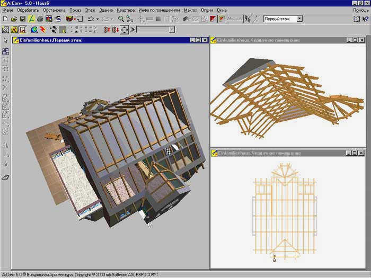Choose the arrow selection tool in sidebar
This screenshot has width=371, height=278.
[5, 40]
